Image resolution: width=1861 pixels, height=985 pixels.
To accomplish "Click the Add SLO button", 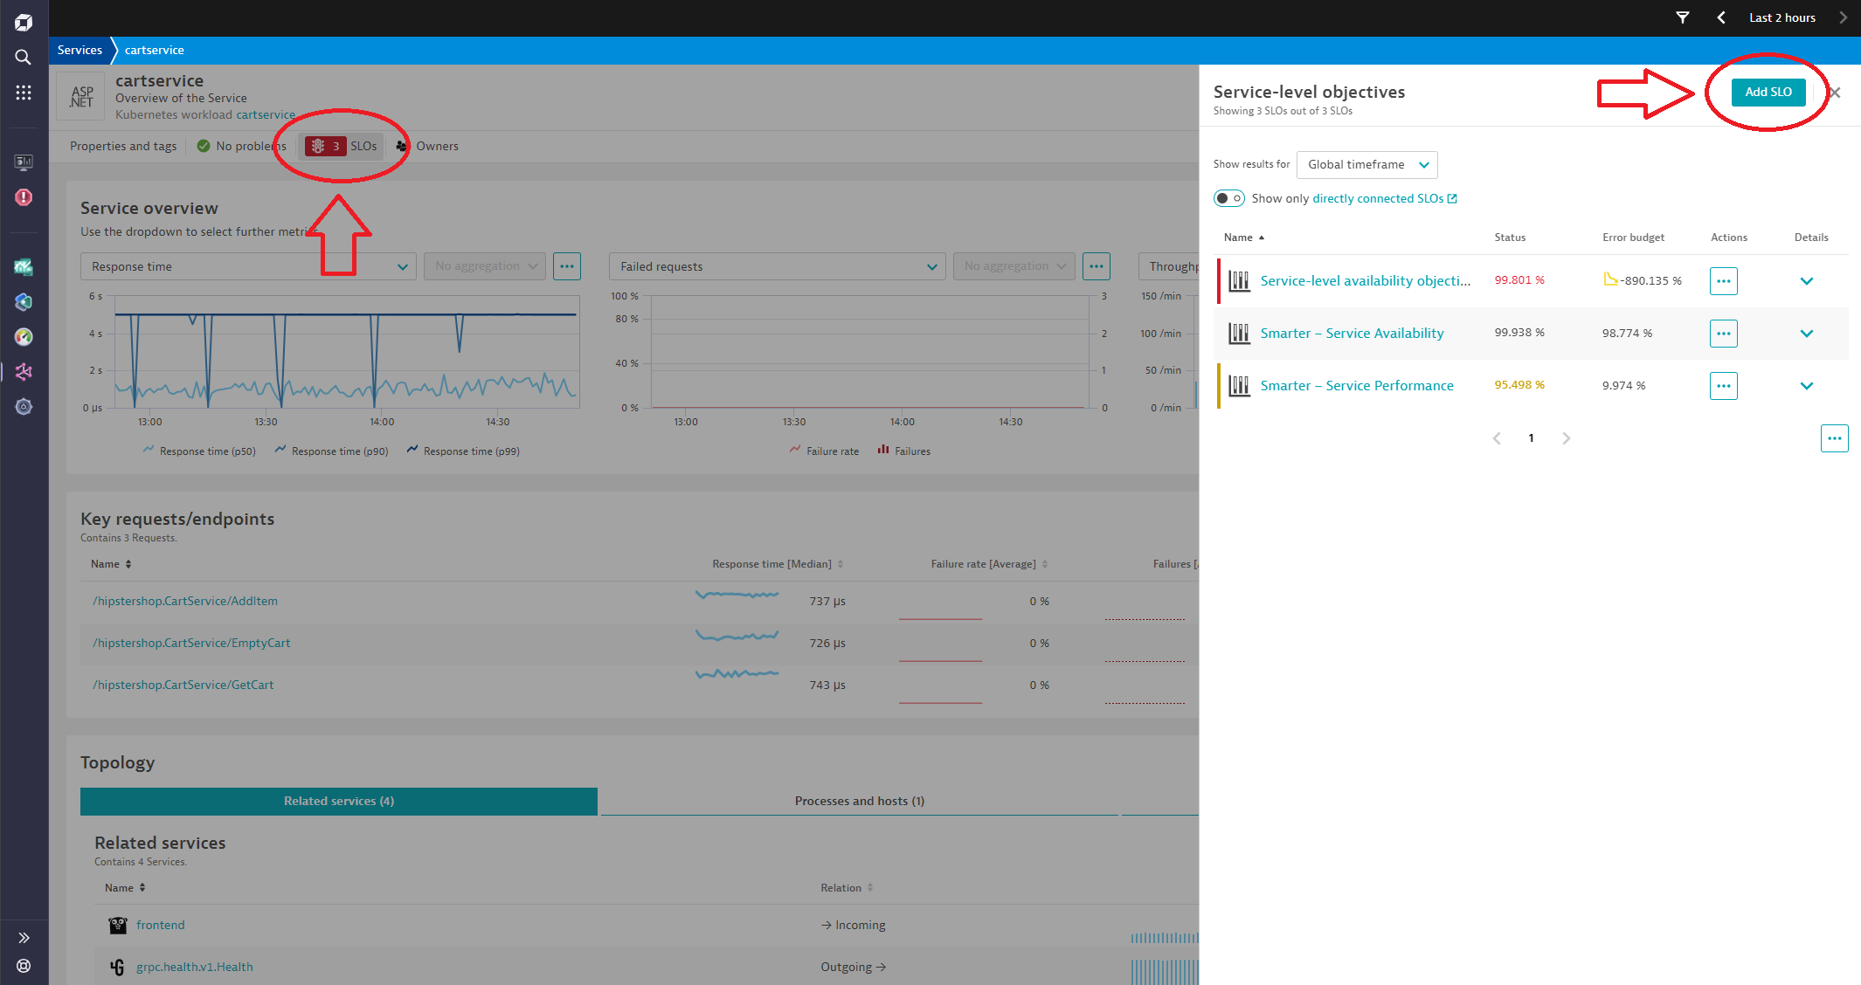I will [x=1768, y=92].
